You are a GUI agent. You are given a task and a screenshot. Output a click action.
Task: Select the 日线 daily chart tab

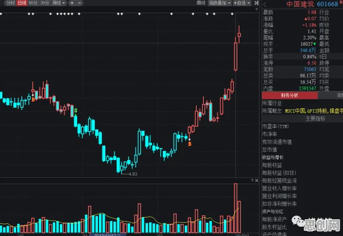click(22, 3)
